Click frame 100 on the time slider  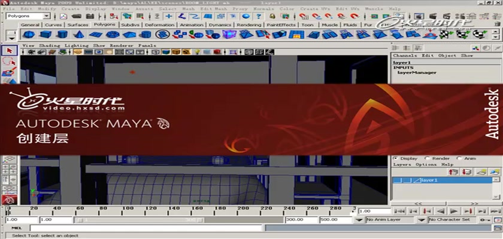pos(128,210)
